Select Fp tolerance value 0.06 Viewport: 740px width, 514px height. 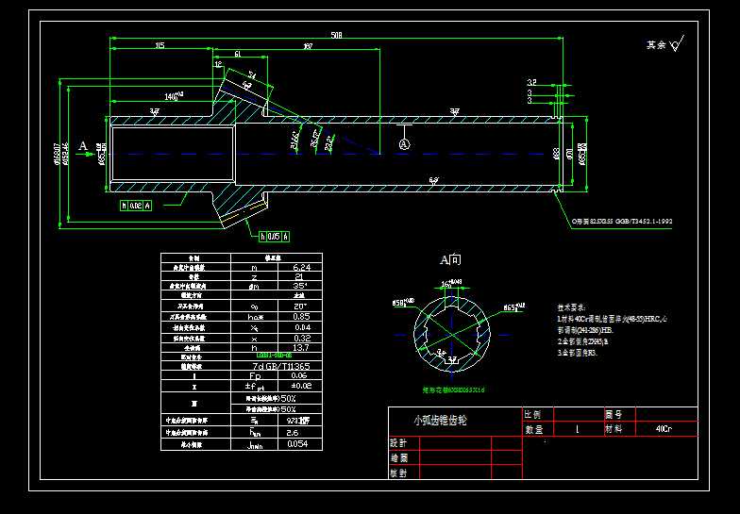299,375
